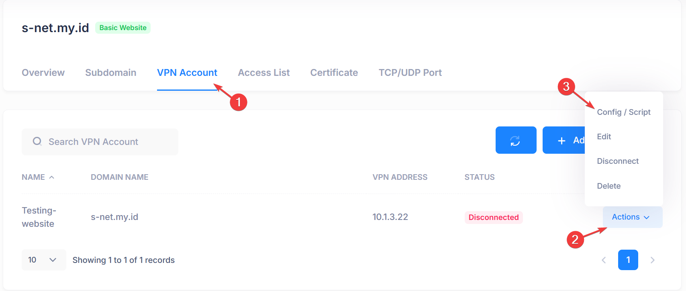Go to previous page arrow
This screenshot has height=291, width=686.
click(x=604, y=260)
